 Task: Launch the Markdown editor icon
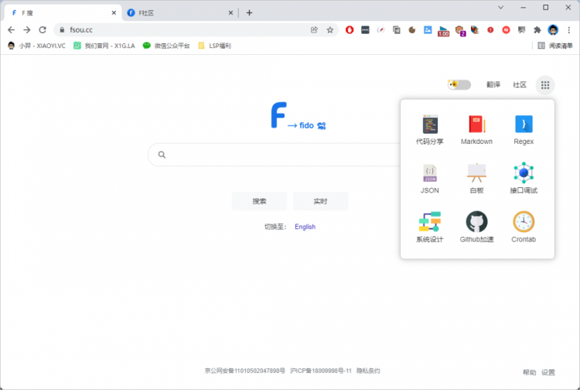(x=476, y=129)
